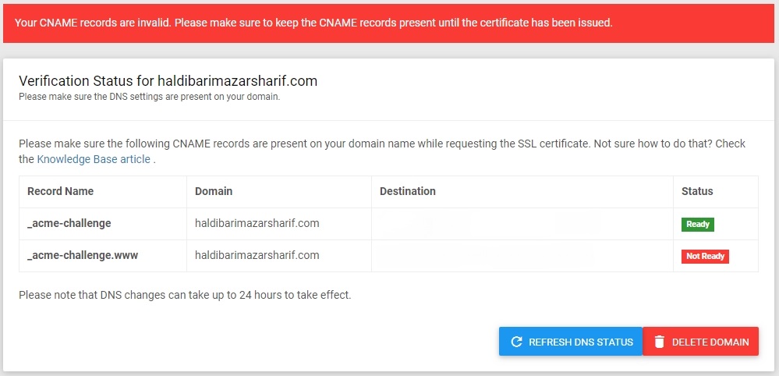Click the trash can icon

pyautogui.click(x=659, y=342)
